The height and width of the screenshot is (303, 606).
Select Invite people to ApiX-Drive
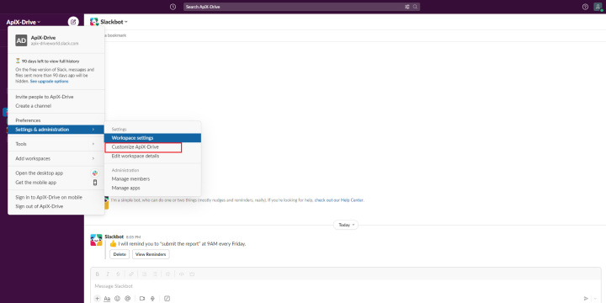pyautogui.click(x=56, y=97)
